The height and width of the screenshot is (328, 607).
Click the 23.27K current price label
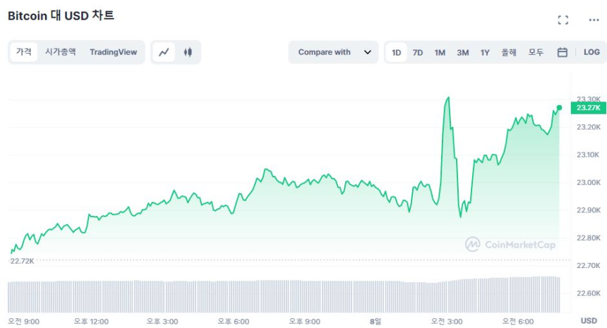[x=587, y=108]
